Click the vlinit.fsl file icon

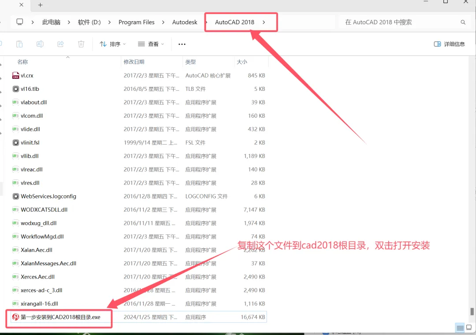(16, 142)
